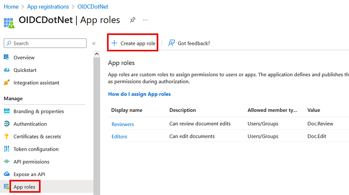This screenshot has height=195, width=349.
Task: Go to App registrations breadcrumb
Action: (48, 6)
